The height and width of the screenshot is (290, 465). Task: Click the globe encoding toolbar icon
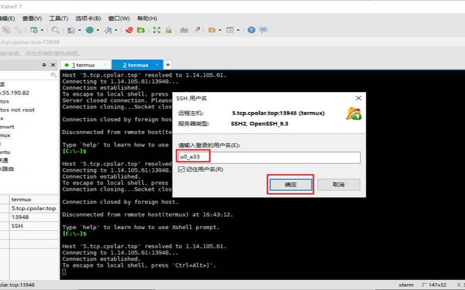coord(90,30)
